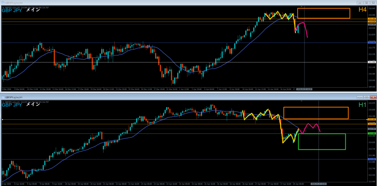Click the 8 Apr 2026 time label in H1
The height and width of the screenshot is (186, 377).
(6, 183)
